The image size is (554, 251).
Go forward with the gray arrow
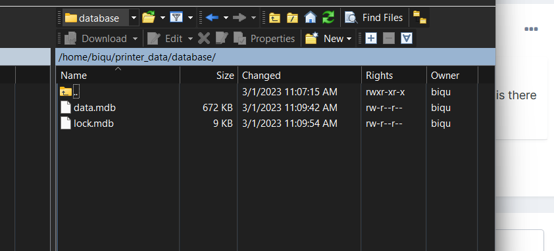(x=239, y=18)
